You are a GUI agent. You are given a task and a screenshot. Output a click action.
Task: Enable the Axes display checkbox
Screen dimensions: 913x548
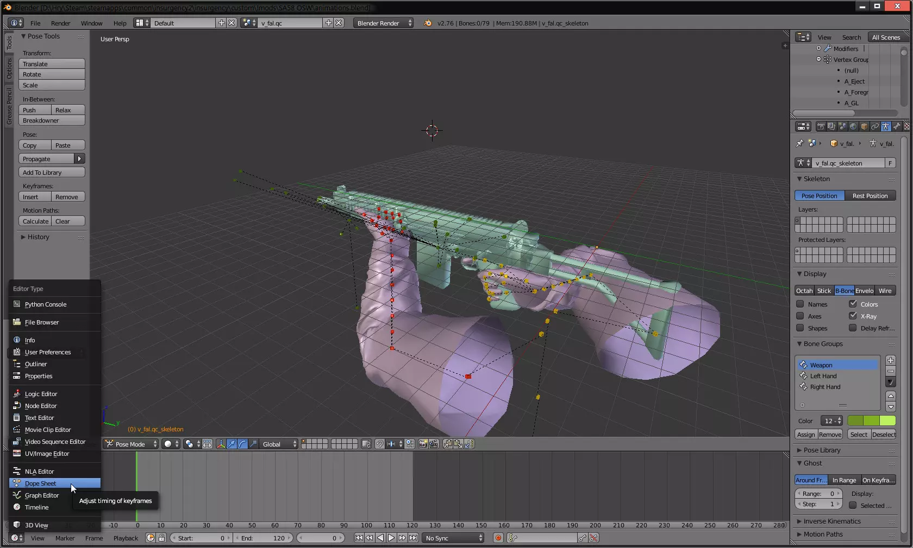(800, 316)
